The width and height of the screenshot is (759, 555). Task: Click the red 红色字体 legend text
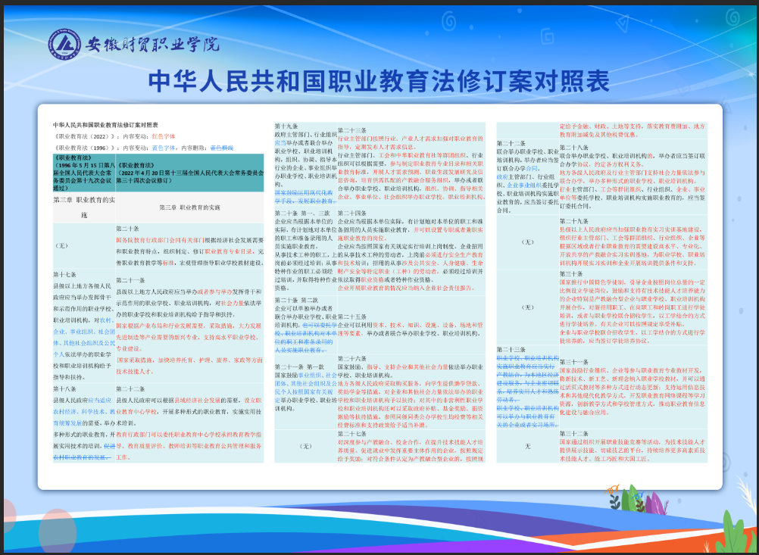[x=164, y=136]
